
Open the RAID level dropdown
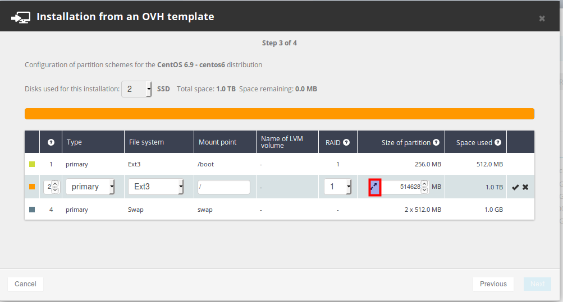click(x=338, y=187)
